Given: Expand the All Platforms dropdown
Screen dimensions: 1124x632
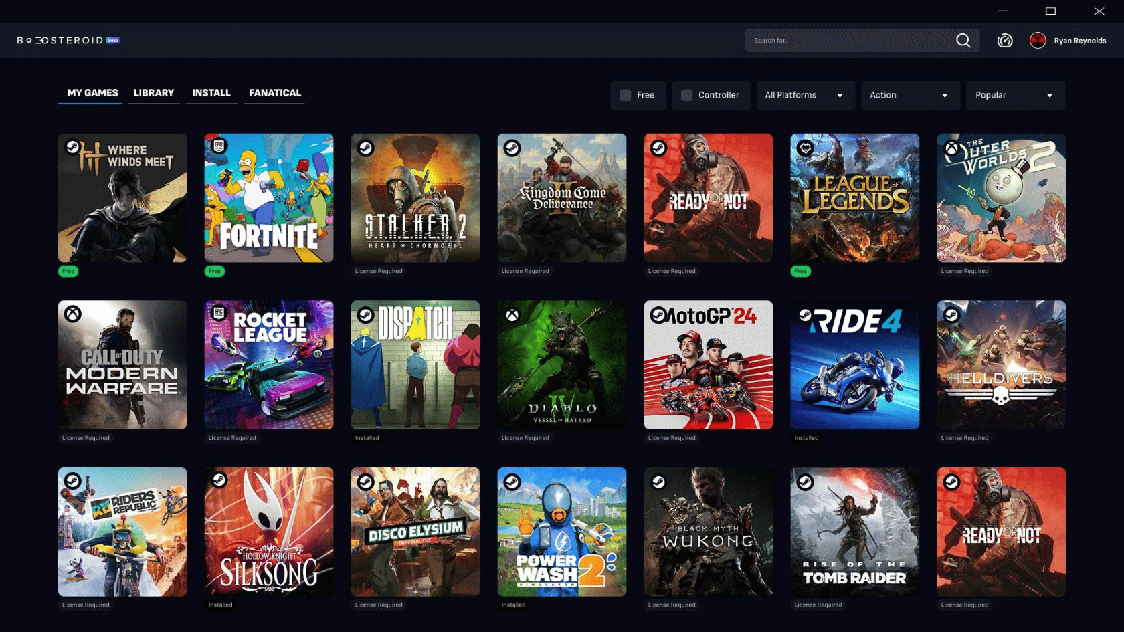Looking at the screenshot, I should 805,95.
